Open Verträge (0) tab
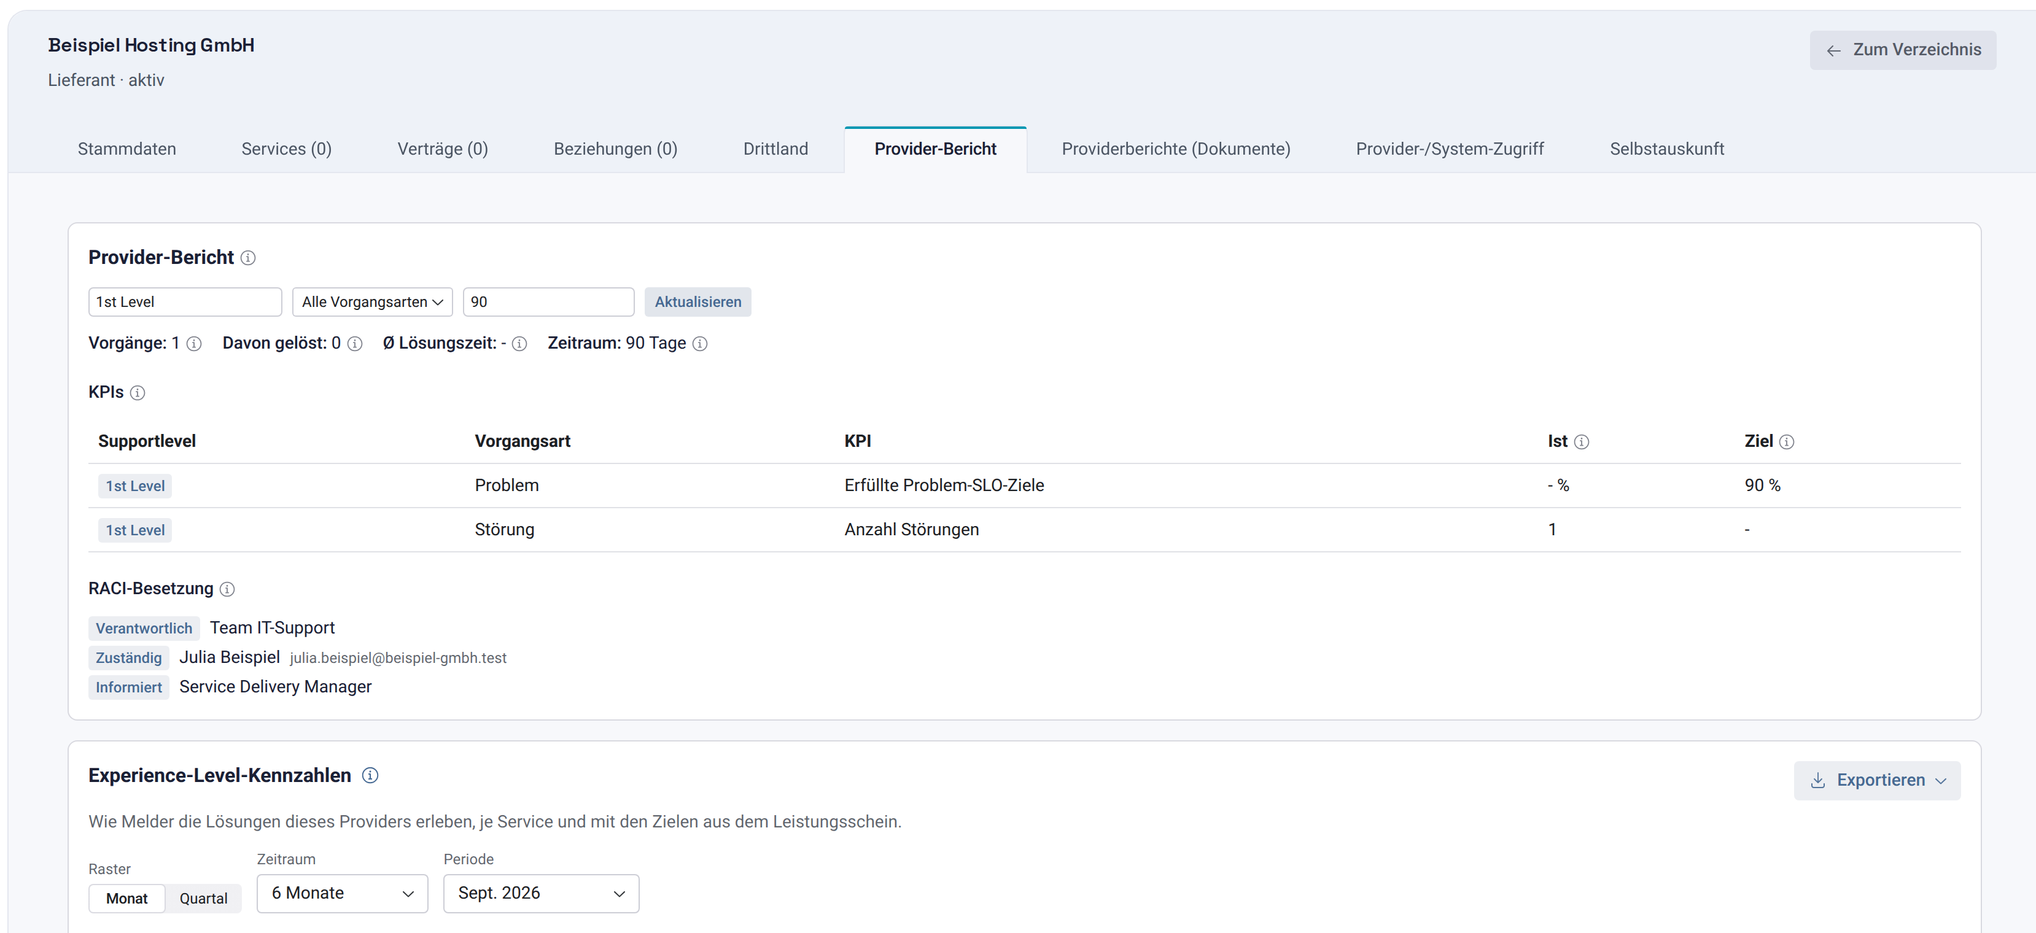The image size is (2036, 933). click(x=443, y=149)
